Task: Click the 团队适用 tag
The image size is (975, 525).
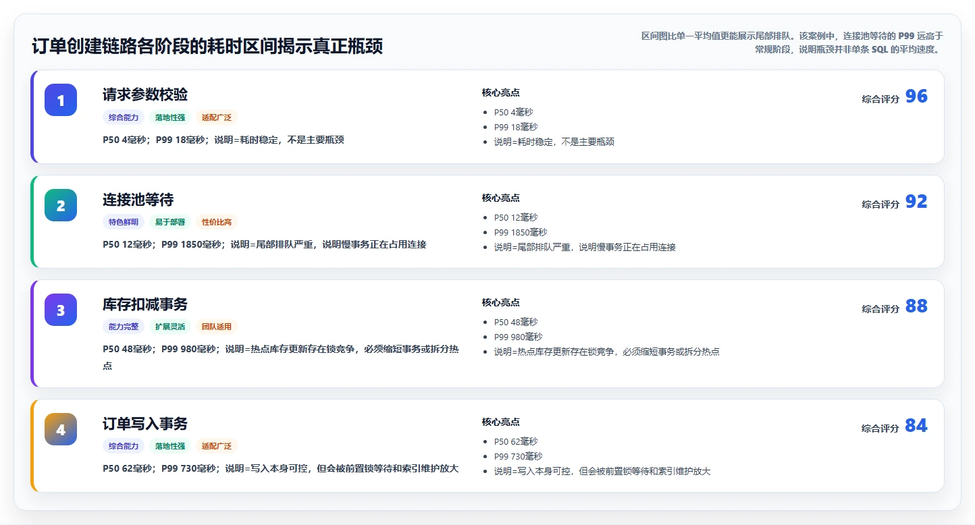Action: pyautogui.click(x=217, y=327)
